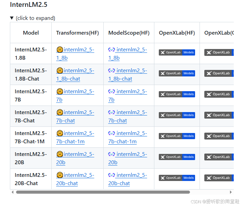Click the InternLM2.5 section heading
The width and height of the screenshot is (243, 206).
(29, 5)
